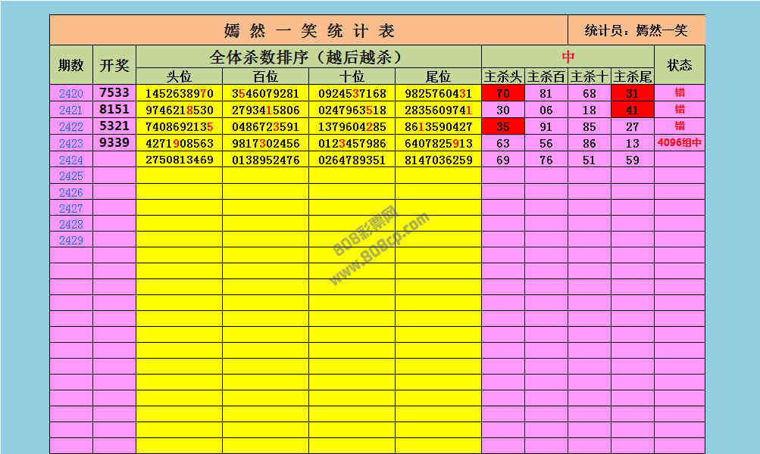The width and height of the screenshot is (760, 454).
Task: Click the period 2422 link
Action: 70,126
